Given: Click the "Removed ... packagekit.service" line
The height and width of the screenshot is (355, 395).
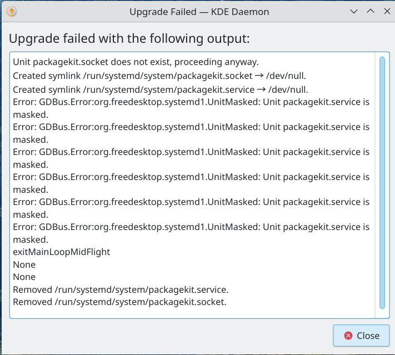Looking at the screenshot, I should point(121,289).
